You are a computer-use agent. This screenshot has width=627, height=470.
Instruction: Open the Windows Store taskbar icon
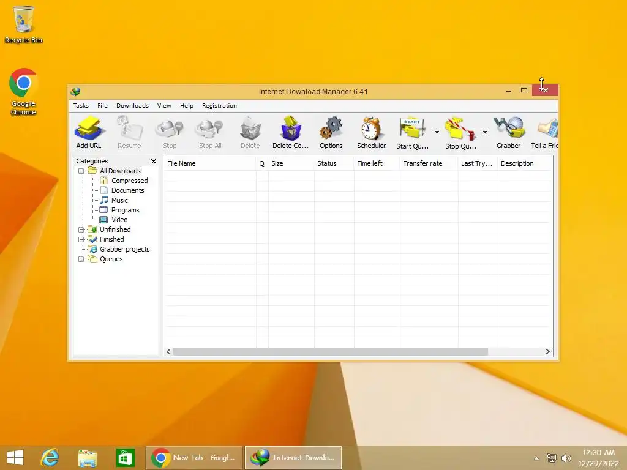pyautogui.click(x=125, y=458)
